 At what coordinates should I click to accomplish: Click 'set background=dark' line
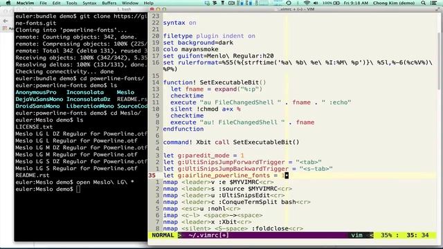coord(198,43)
